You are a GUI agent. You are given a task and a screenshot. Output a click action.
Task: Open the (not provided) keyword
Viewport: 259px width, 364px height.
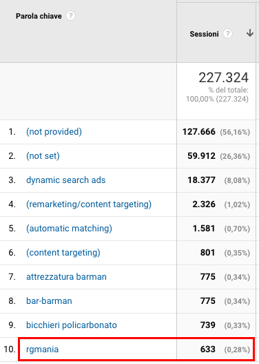pyautogui.click(x=54, y=132)
